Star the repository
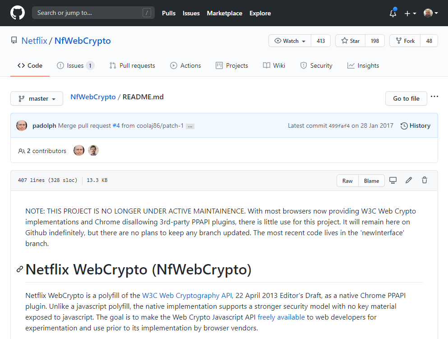Screen dimensions: 448x339 [x=350, y=41]
